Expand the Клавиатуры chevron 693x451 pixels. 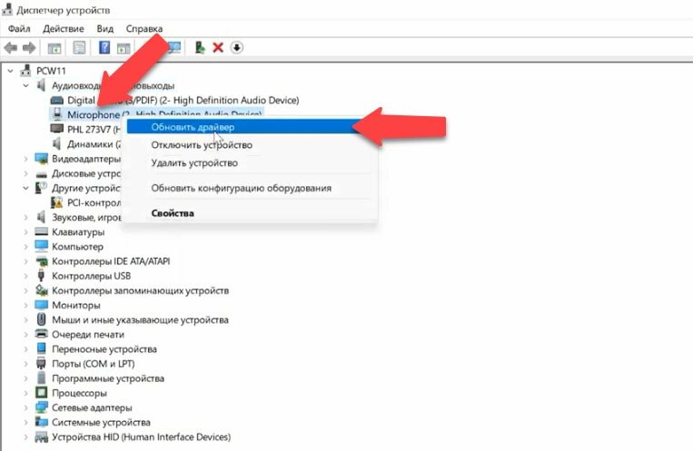click(25, 232)
